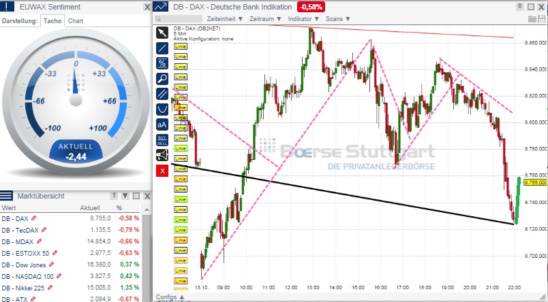This screenshot has width=548, height=302.
Task: Open the Scans dropdown
Action: 338,19
